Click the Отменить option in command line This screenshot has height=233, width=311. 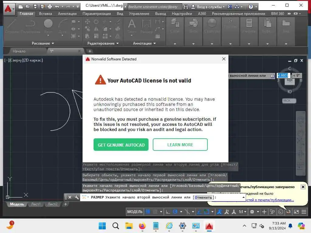(x=203, y=198)
